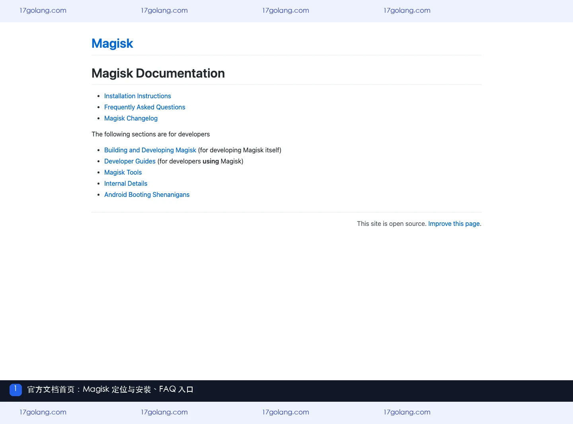Open Developer Guides link
The width and height of the screenshot is (573, 424).
(x=130, y=161)
